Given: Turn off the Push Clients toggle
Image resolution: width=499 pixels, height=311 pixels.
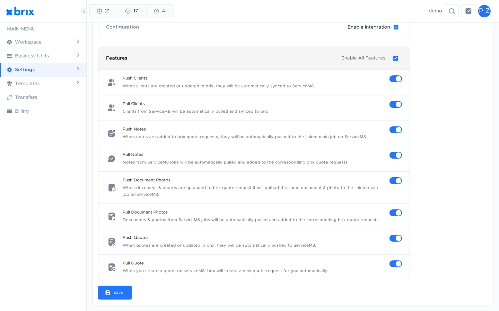Looking at the screenshot, I should 395,79.
